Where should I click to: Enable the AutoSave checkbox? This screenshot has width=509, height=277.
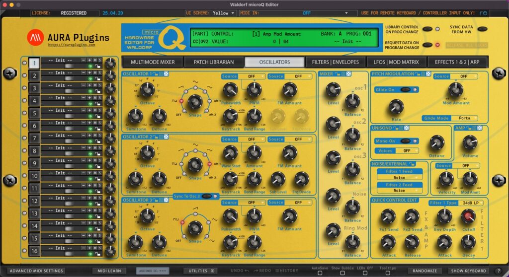(x=320, y=273)
